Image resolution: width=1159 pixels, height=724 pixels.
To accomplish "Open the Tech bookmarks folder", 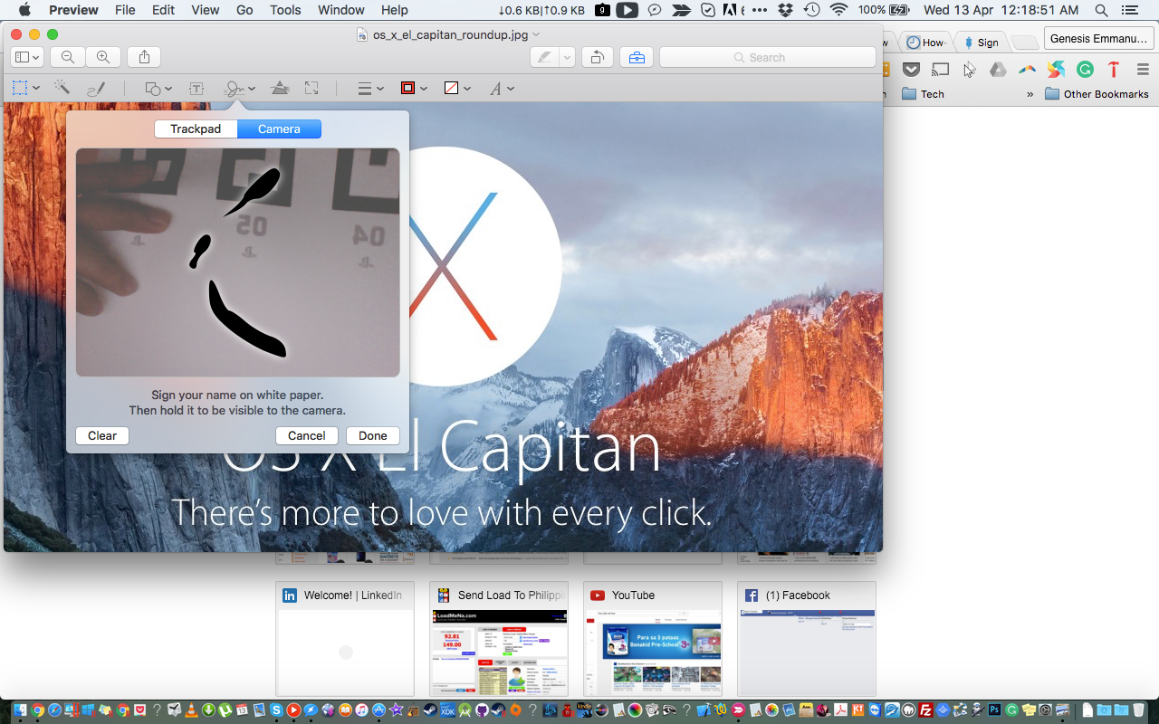I will tap(924, 94).
